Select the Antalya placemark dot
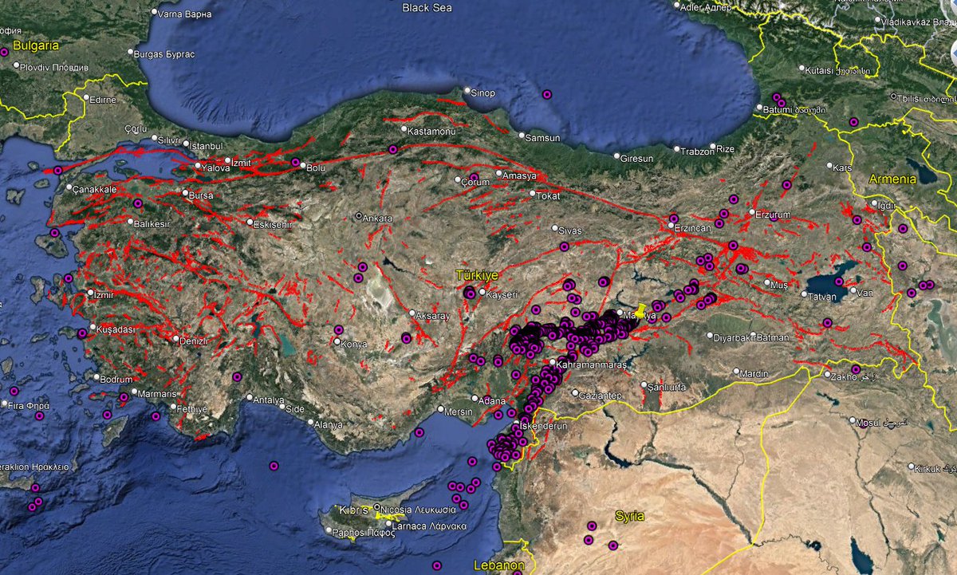Image resolution: width=957 pixels, height=575 pixels. [x=250, y=397]
